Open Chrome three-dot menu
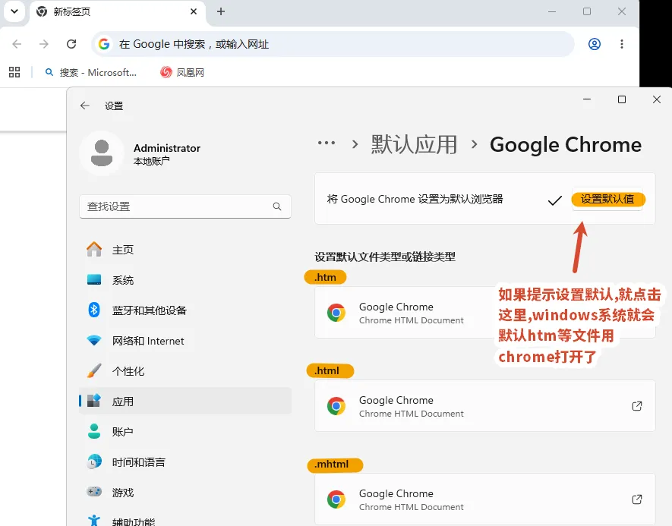 click(x=621, y=44)
